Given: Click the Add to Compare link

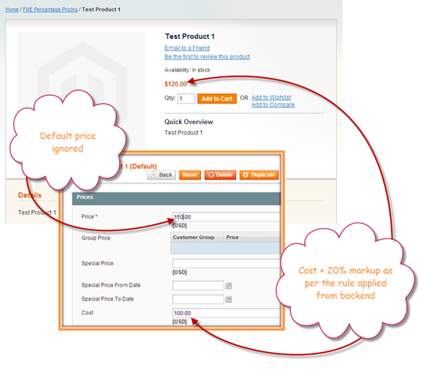Looking at the screenshot, I should point(273,105).
